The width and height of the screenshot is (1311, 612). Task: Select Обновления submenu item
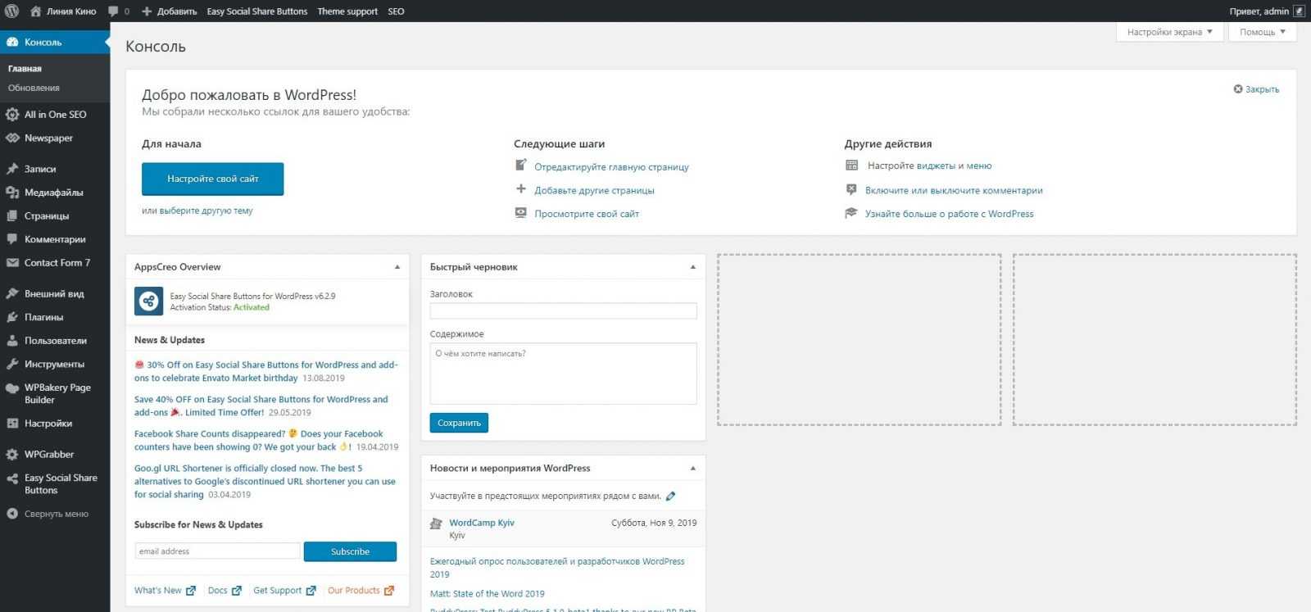34,88
